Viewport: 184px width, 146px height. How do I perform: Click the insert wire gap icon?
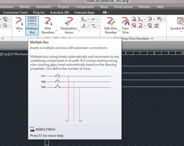[x=93, y=19]
